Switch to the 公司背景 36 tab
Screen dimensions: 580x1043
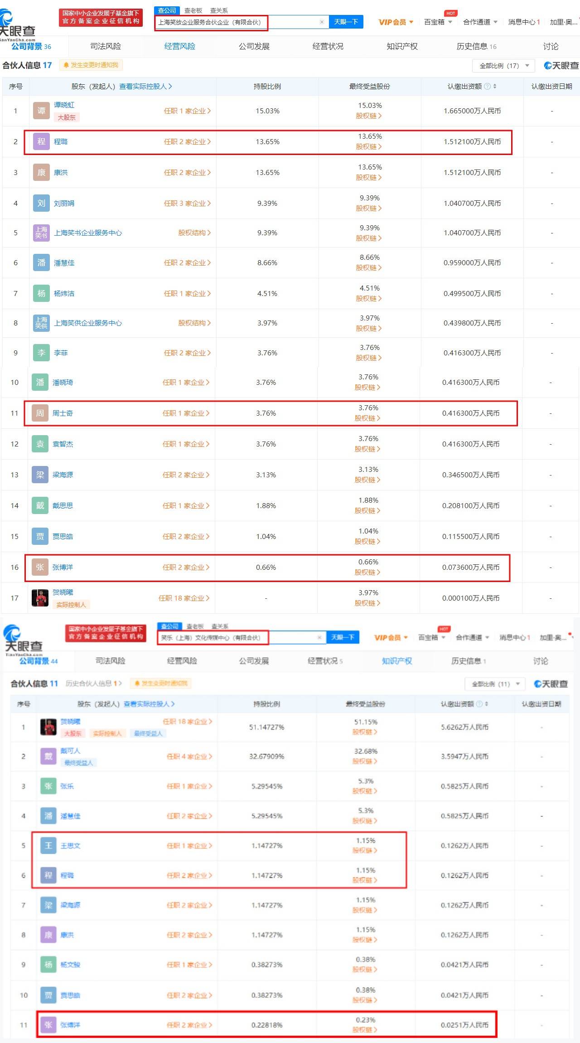(31, 47)
